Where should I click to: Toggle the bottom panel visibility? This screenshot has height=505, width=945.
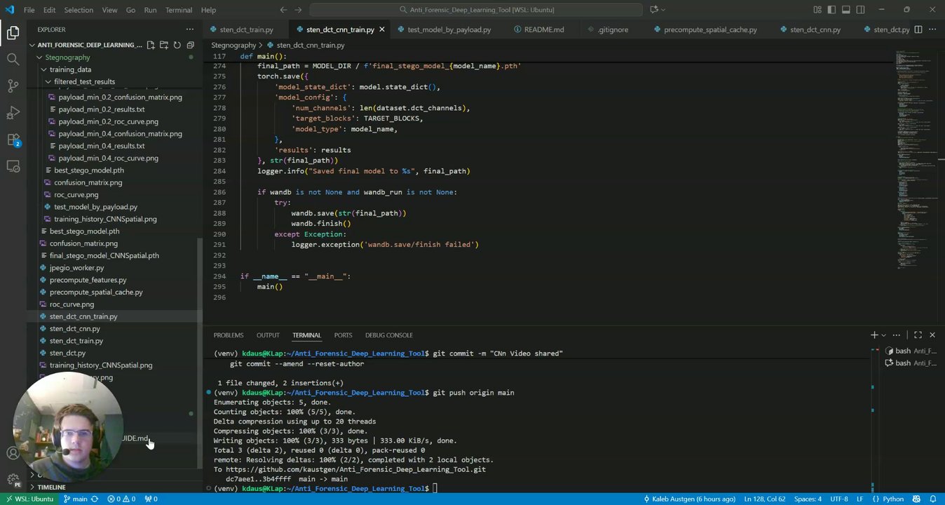[845, 10]
